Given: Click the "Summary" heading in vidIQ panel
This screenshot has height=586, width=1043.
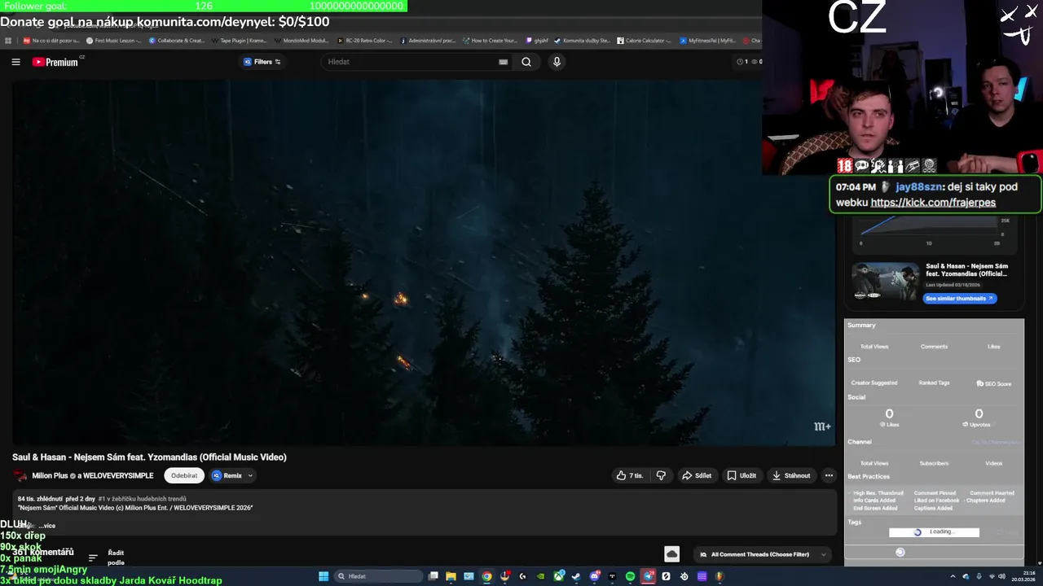Looking at the screenshot, I should [x=861, y=325].
